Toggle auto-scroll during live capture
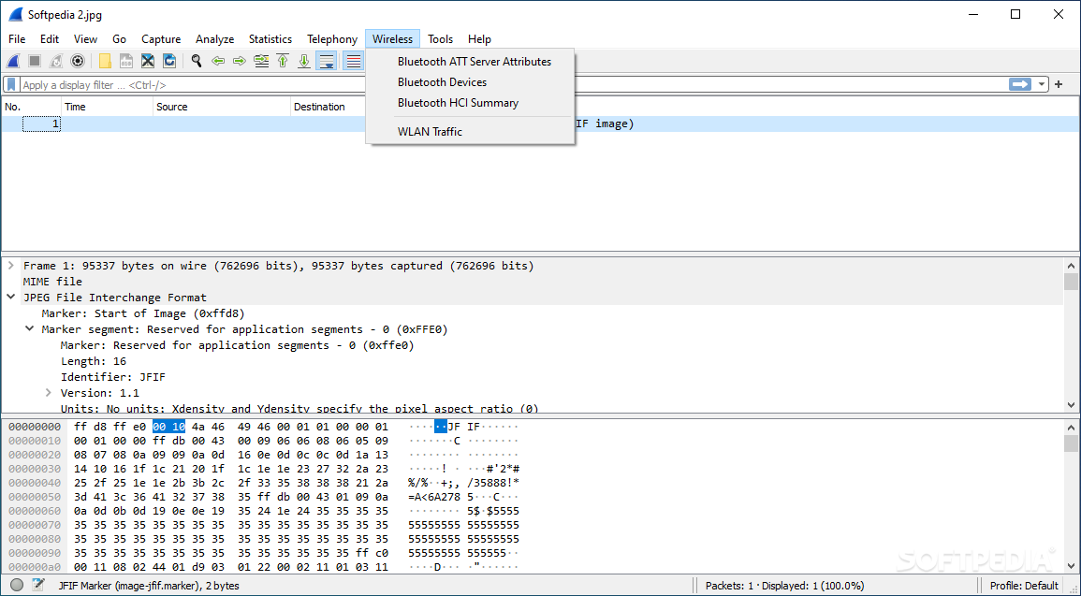The image size is (1081, 596). coord(326,62)
